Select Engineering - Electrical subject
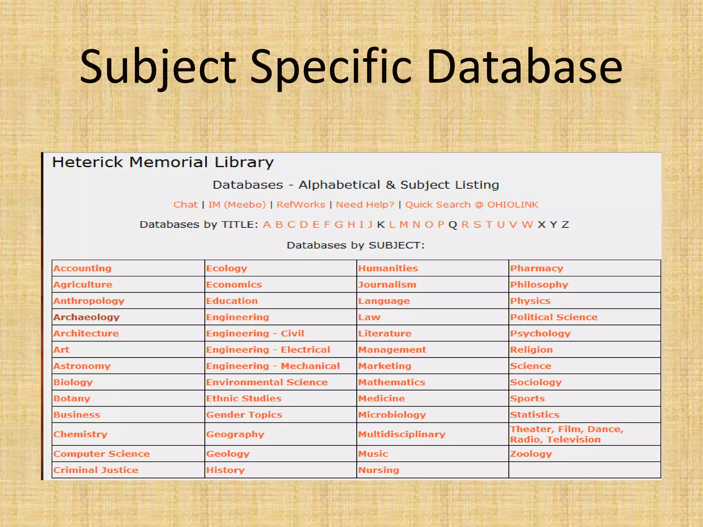The height and width of the screenshot is (527, 703). point(268,350)
